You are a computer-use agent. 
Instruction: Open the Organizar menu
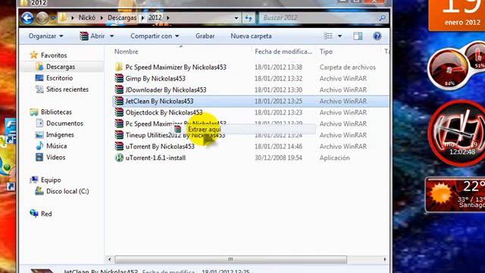(45, 36)
